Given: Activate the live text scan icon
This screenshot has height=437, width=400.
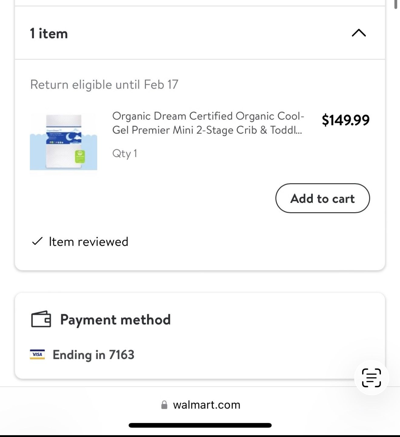Looking at the screenshot, I should [x=371, y=378].
